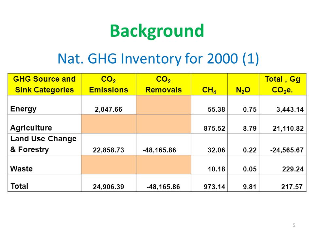Click Land Use total -24,565.67

pos(287,150)
